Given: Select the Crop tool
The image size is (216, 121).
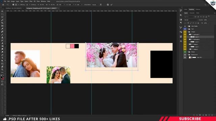Looking at the screenshot, I should [2, 23].
